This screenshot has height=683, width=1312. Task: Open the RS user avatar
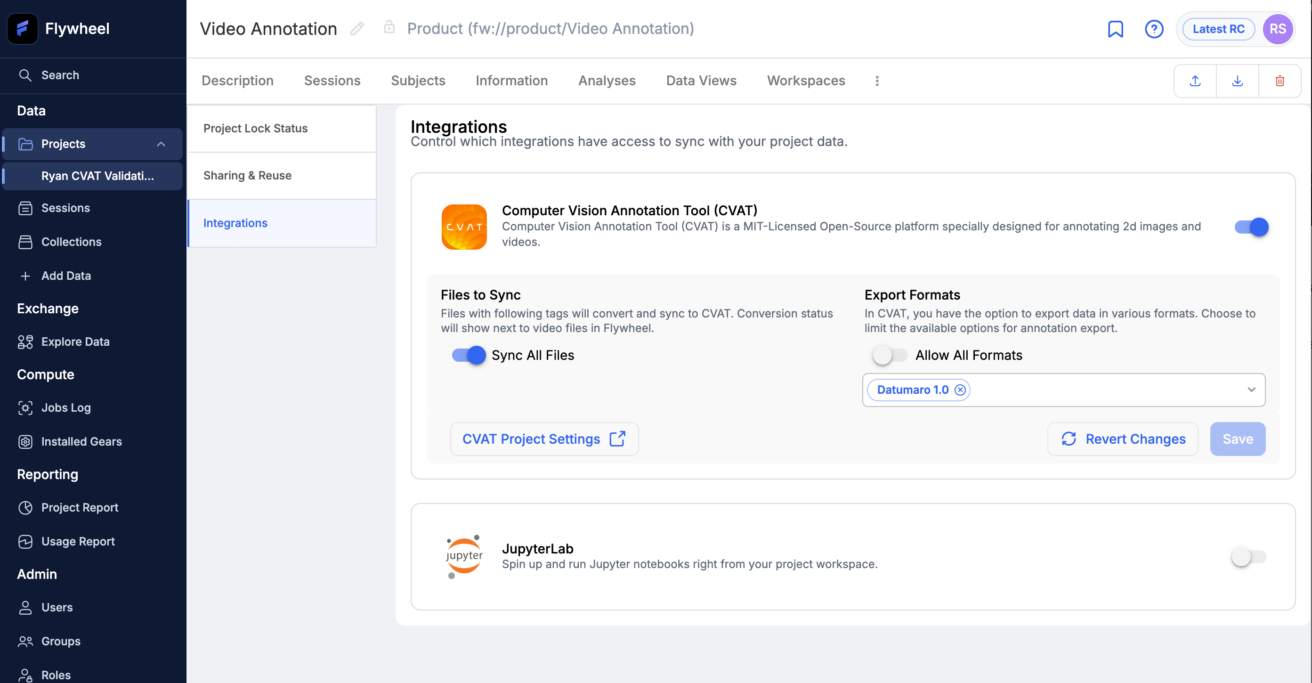point(1277,29)
